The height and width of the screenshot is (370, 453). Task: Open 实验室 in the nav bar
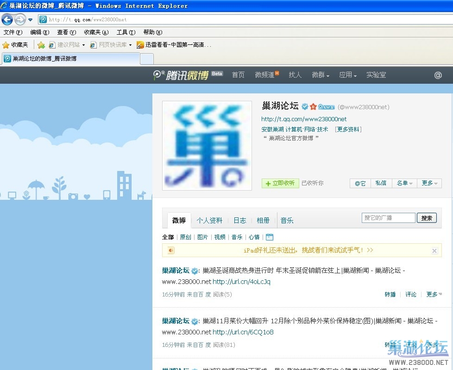coord(376,75)
